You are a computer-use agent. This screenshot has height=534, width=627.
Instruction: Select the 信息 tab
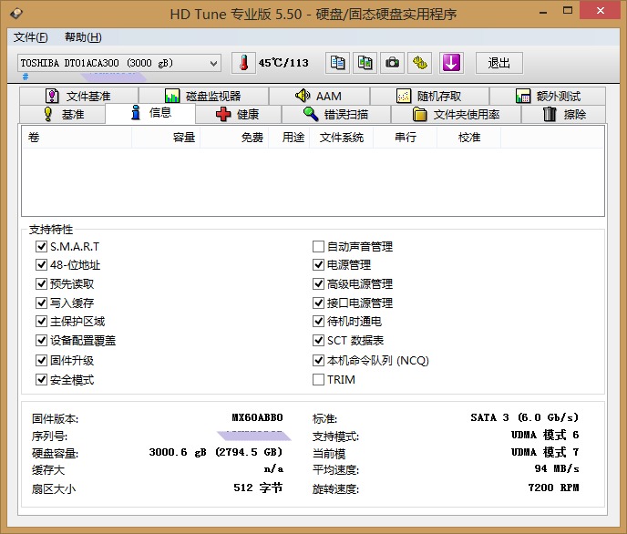[x=150, y=113]
